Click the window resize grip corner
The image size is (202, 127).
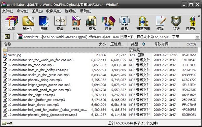click(199, 124)
